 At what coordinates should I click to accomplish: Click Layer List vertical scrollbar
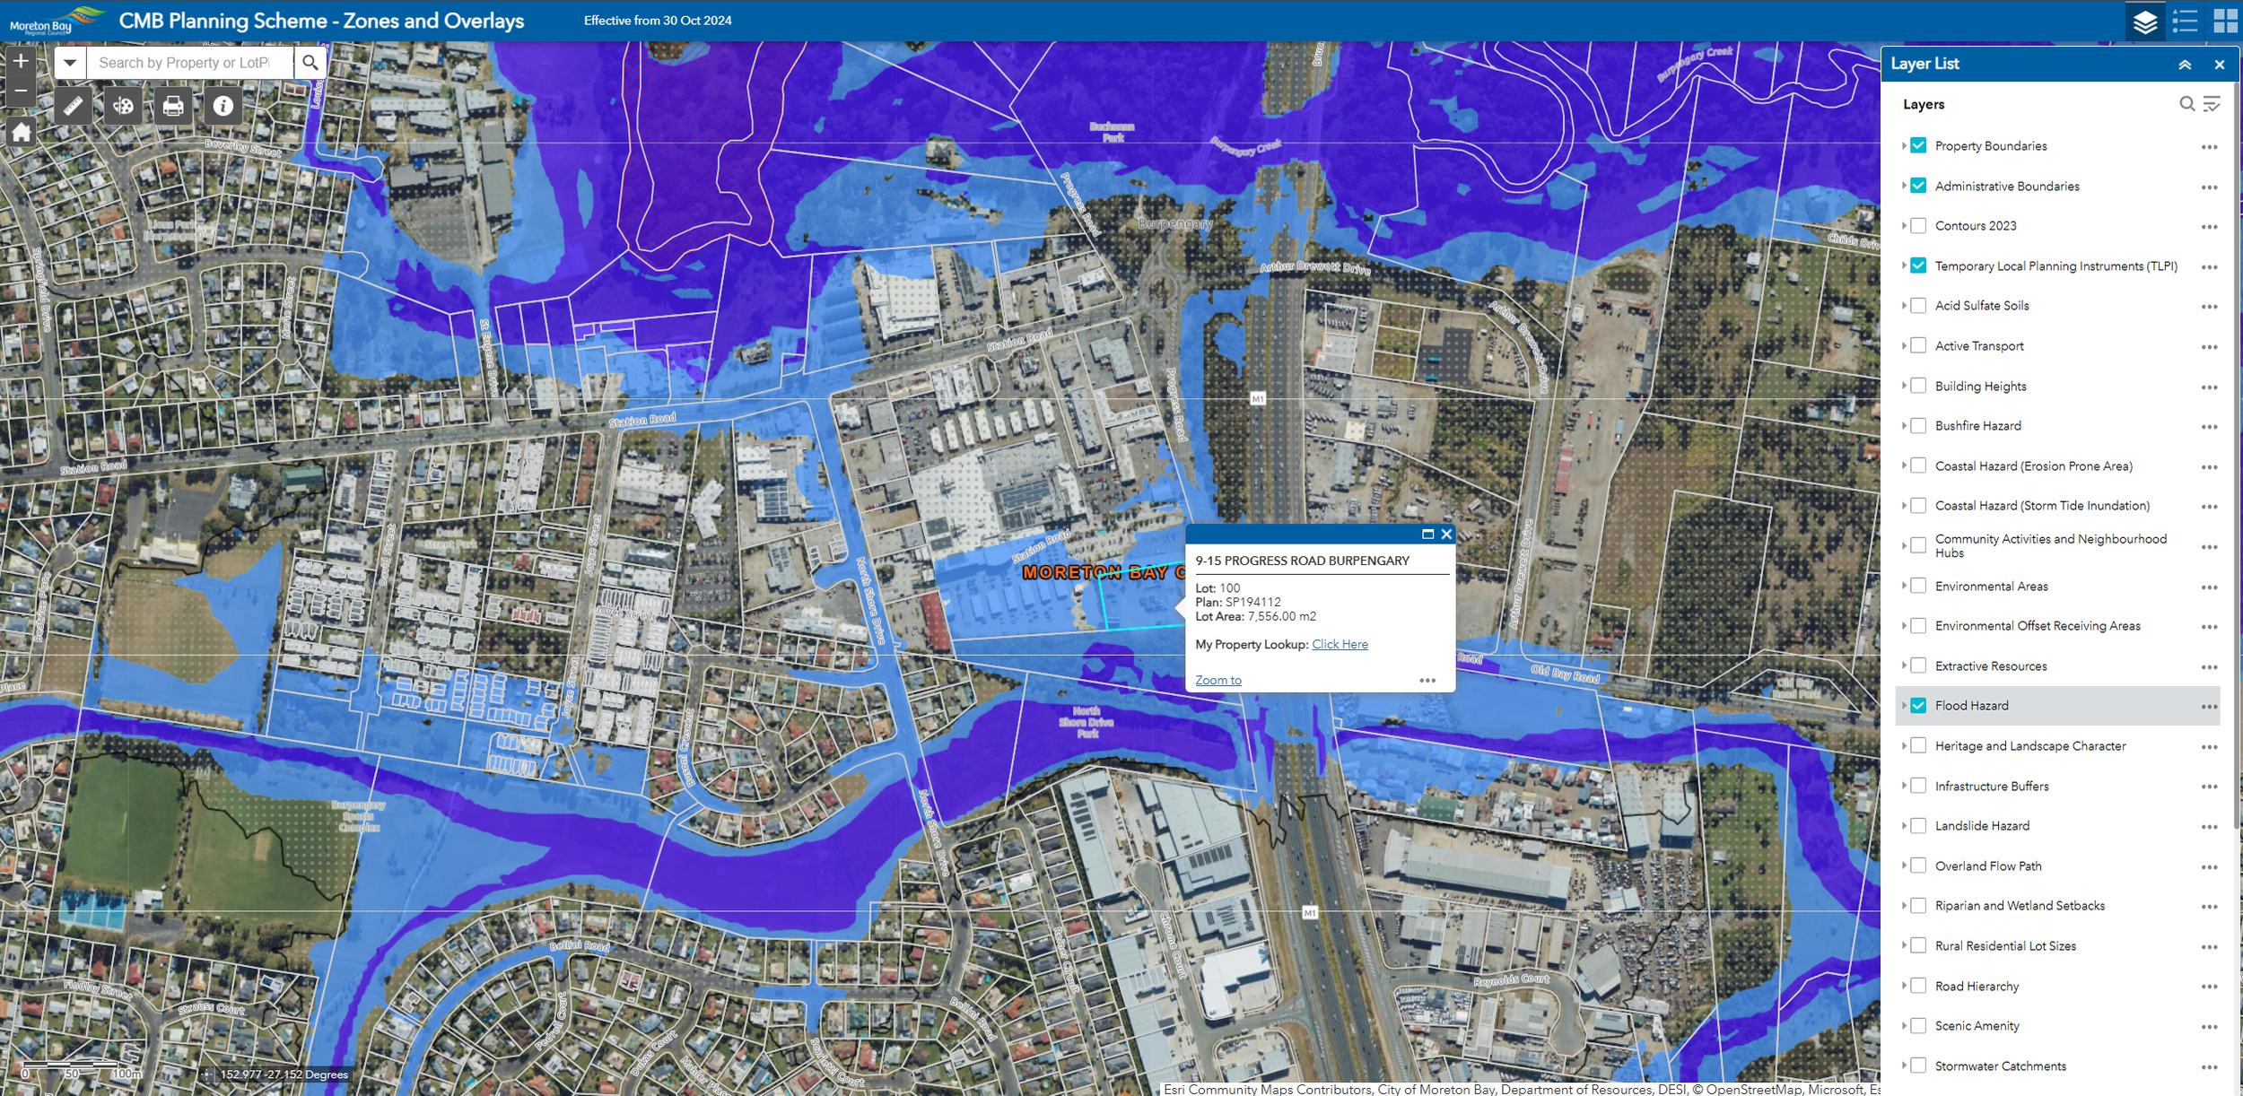click(x=2238, y=457)
